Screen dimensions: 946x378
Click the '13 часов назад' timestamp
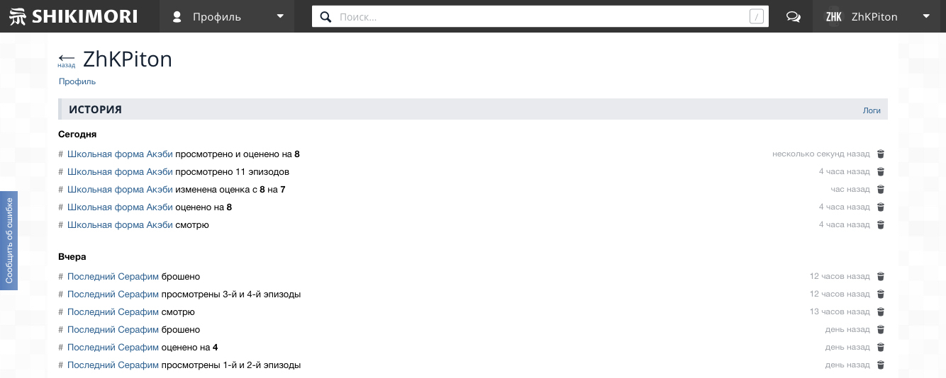click(x=840, y=311)
